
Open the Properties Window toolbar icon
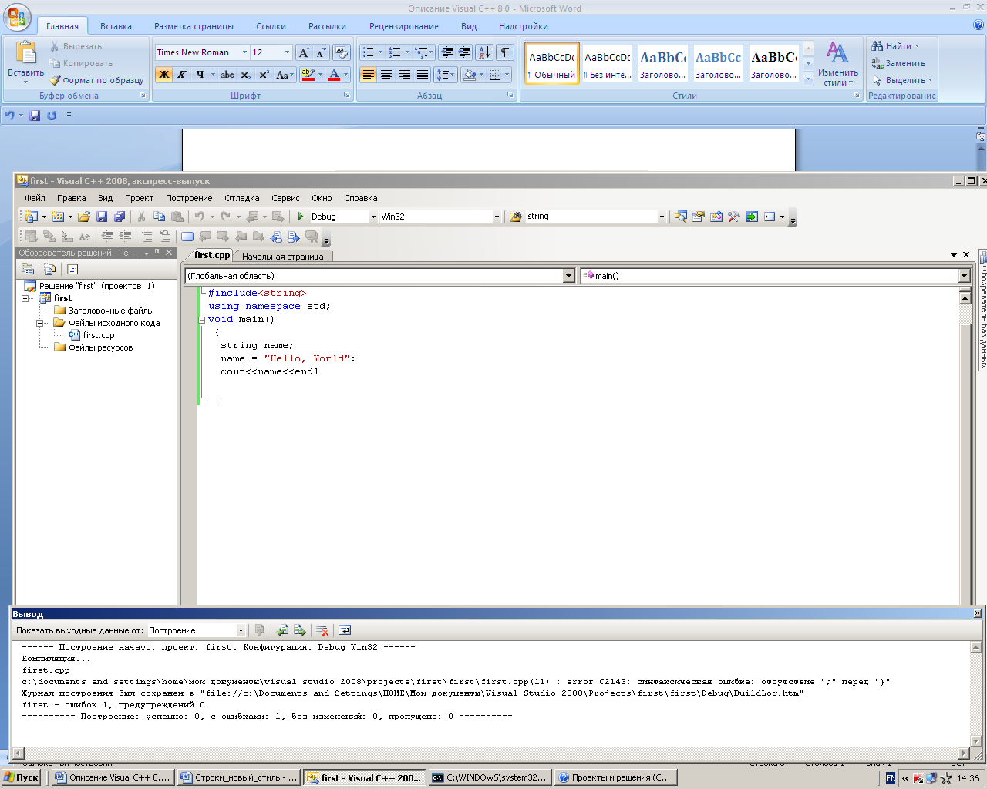point(698,217)
